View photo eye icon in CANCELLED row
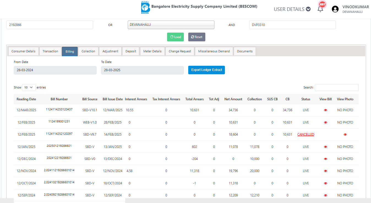 345,135
